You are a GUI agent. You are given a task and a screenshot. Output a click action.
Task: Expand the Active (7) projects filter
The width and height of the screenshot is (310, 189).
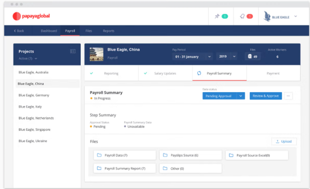[28, 59]
